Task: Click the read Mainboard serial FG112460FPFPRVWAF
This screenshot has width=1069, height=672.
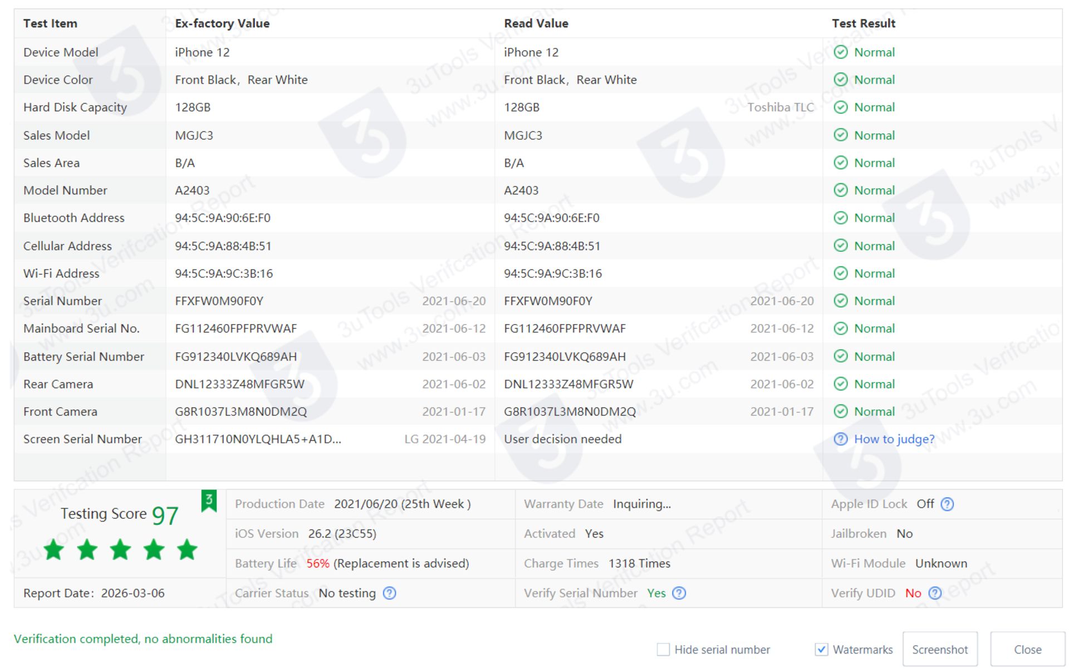Action: (x=565, y=328)
